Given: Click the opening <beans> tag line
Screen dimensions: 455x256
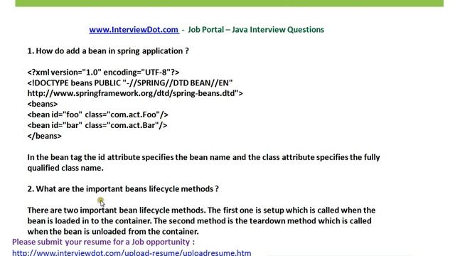Looking at the screenshot, I should click(x=43, y=104).
